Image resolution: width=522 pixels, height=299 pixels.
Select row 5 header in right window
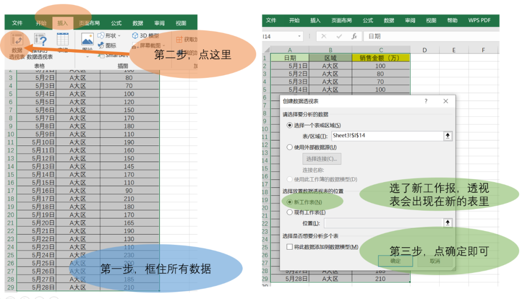265,89
